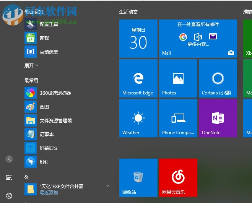Click the Outlook logo in Mail tile
The width and height of the screenshot is (252, 203).
(x=198, y=37)
